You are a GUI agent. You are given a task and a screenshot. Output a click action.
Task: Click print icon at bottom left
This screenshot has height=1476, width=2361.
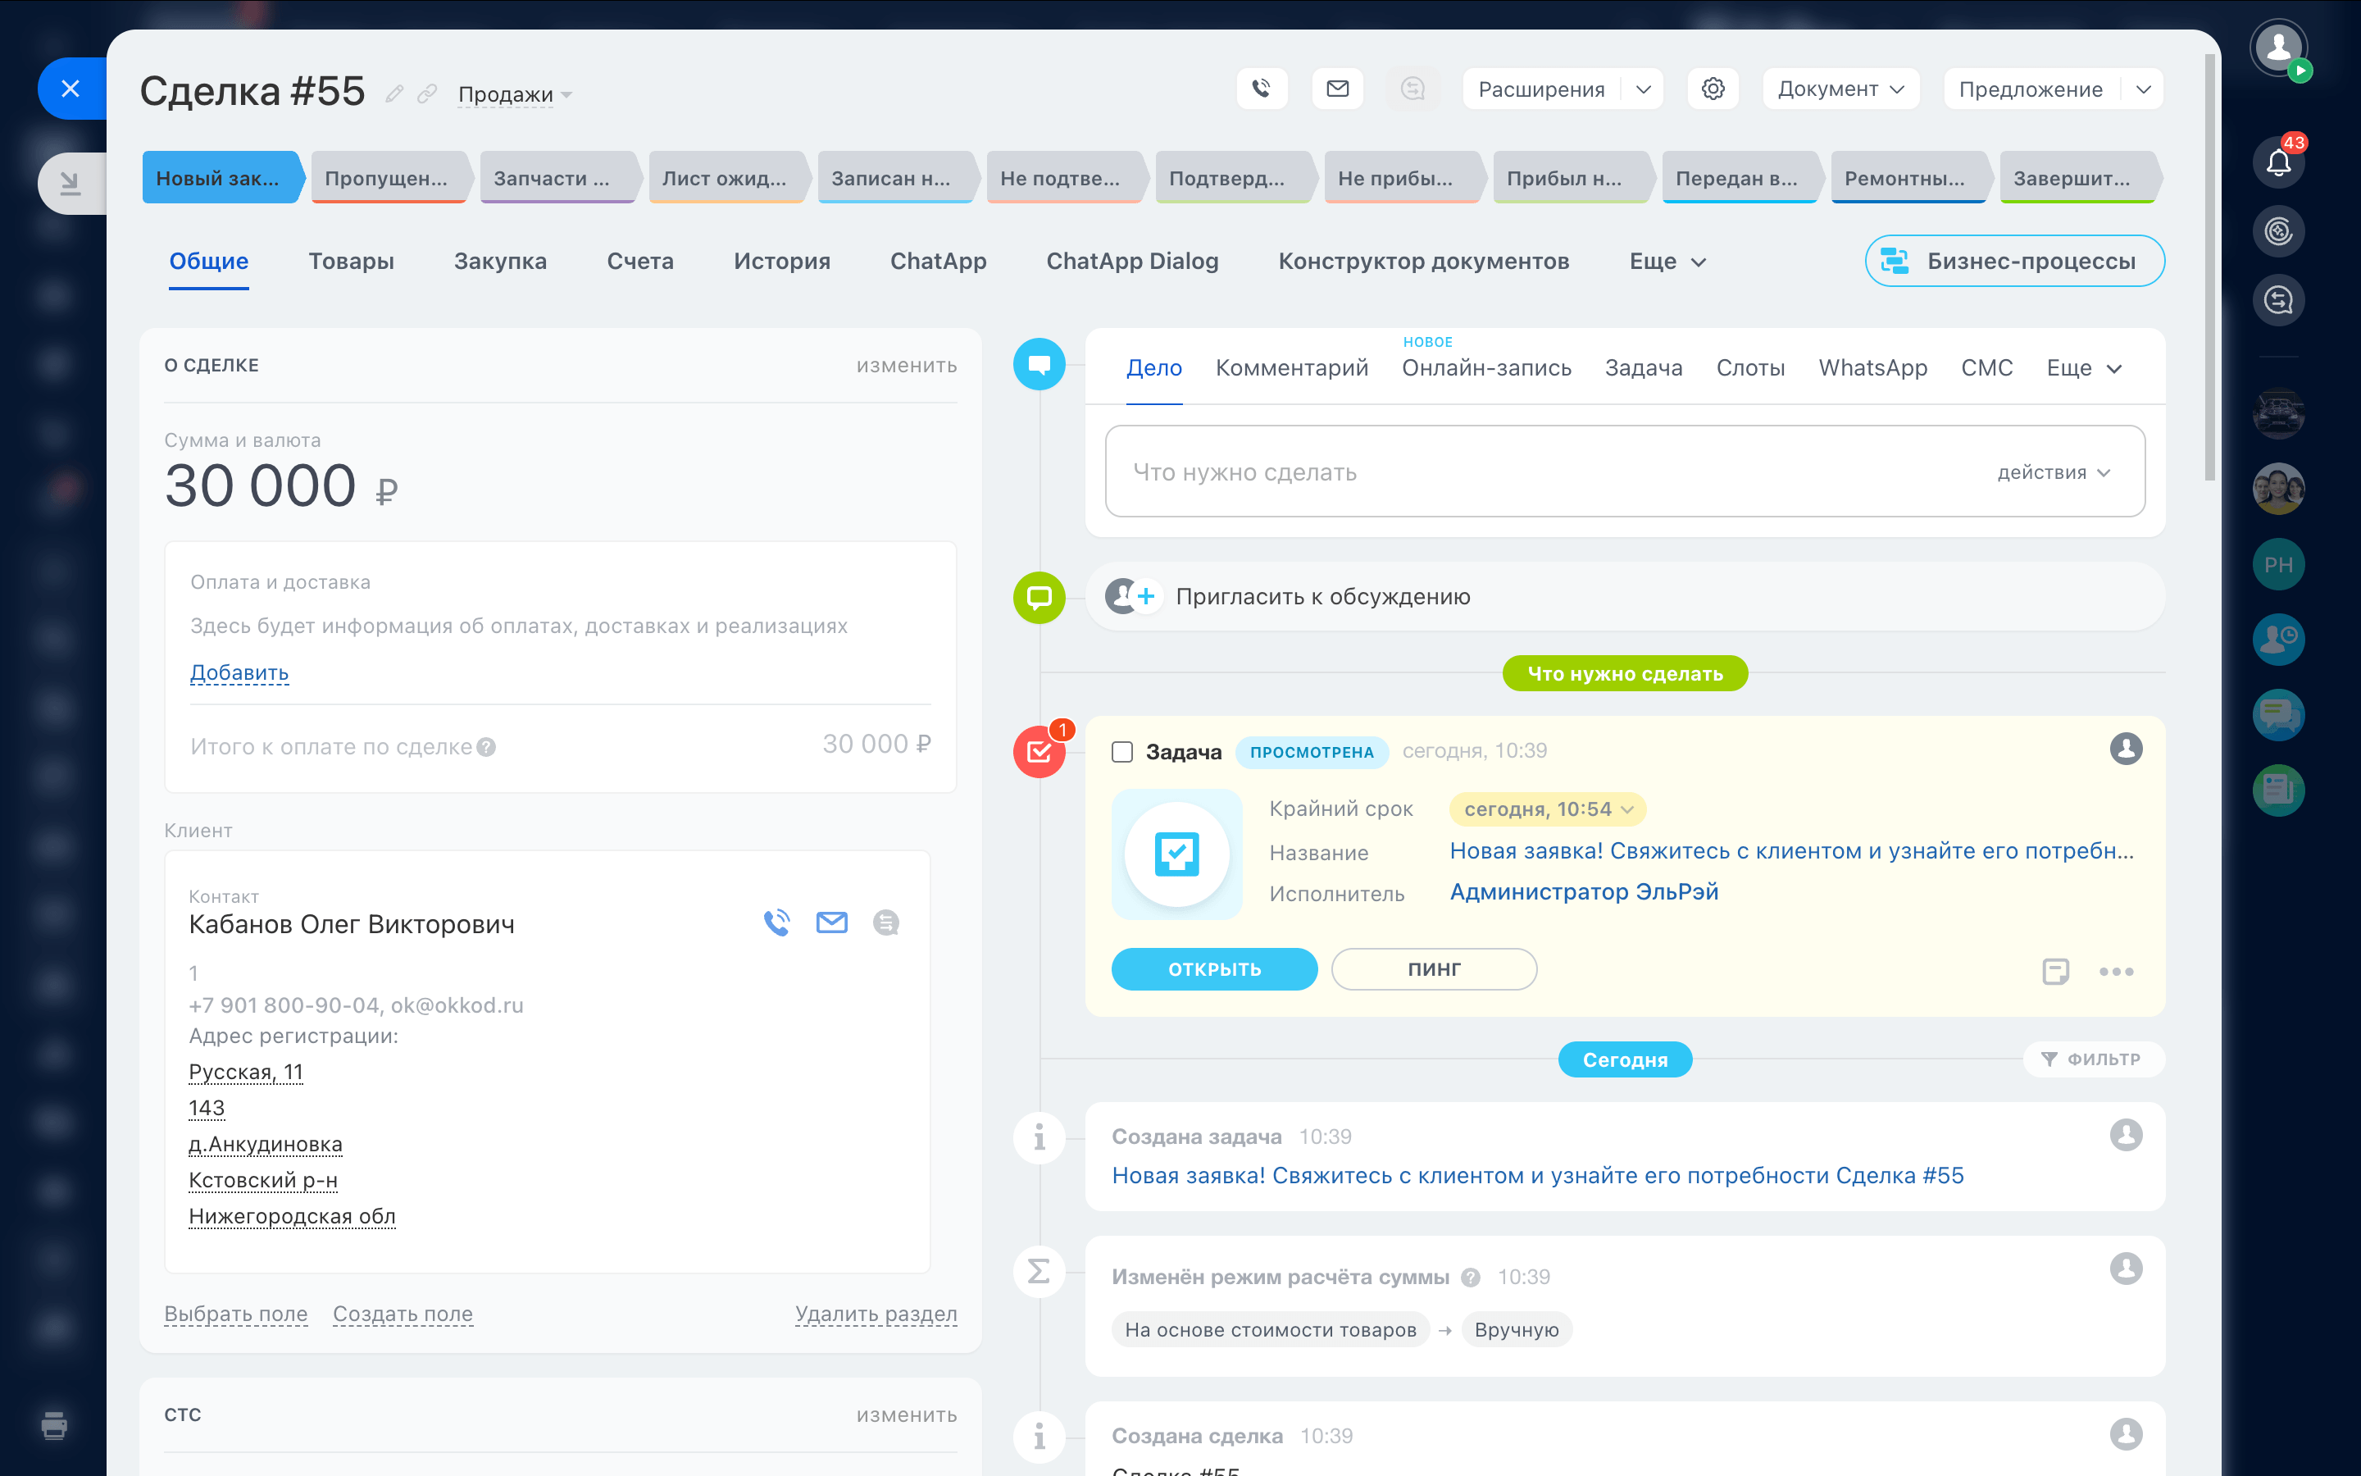55,1425
